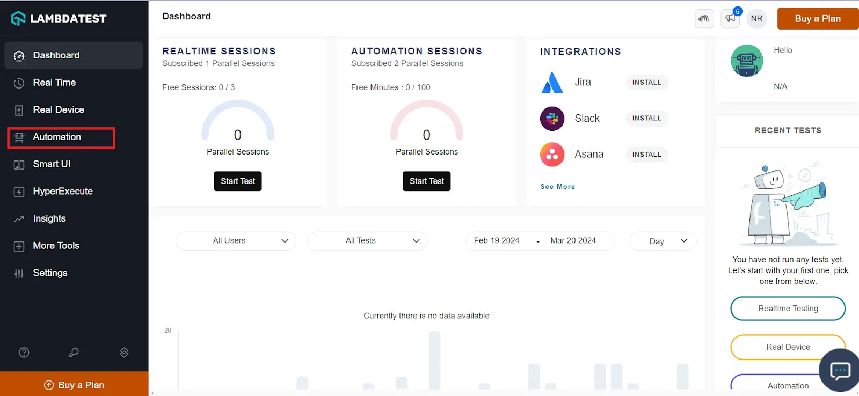This screenshot has width=859, height=396.
Task: Install the Slack integration
Action: coord(647,118)
